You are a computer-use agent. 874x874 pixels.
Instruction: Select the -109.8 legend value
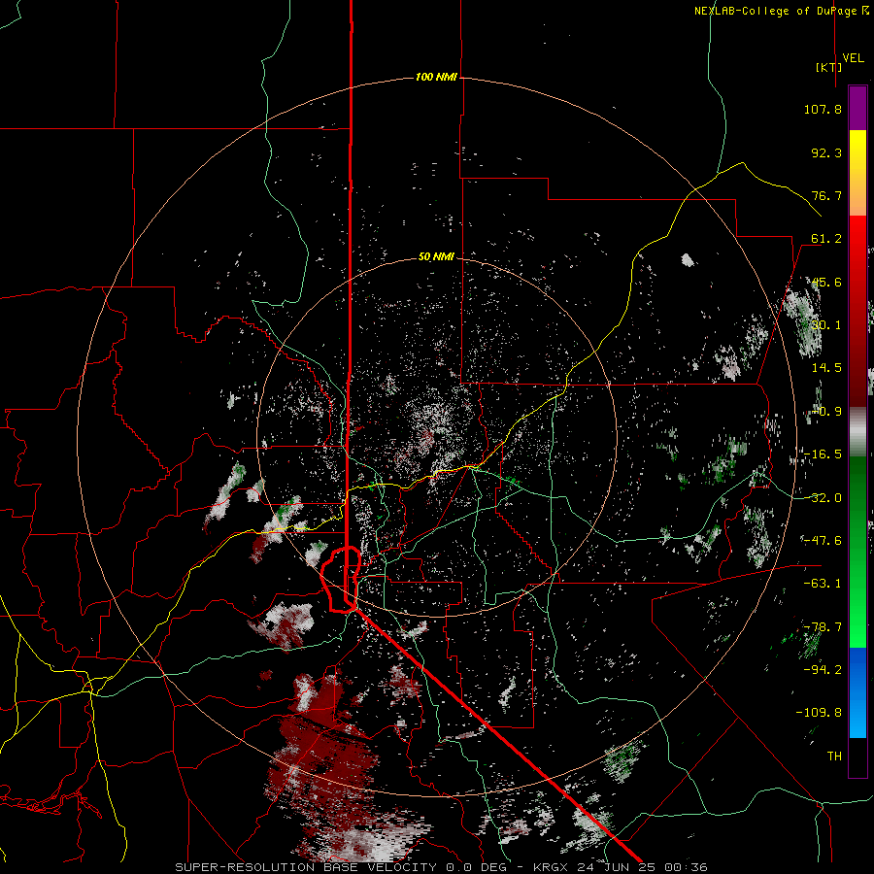click(819, 713)
